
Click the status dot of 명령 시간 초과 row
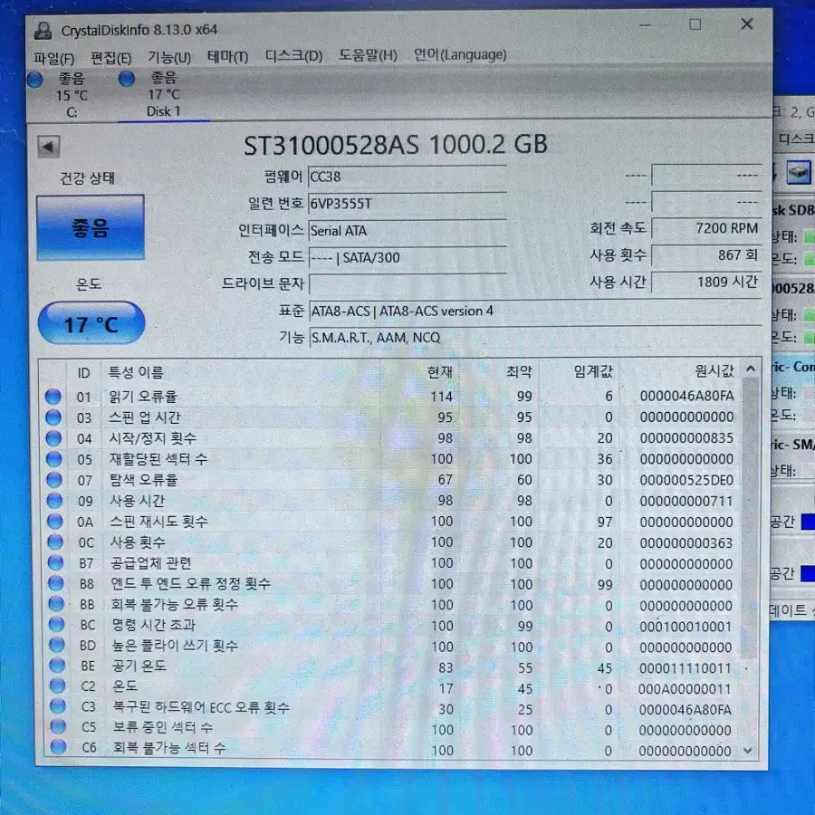tap(57, 624)
